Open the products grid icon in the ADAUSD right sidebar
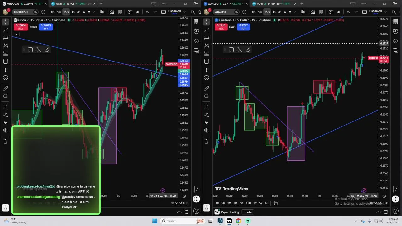Image resolution: width=402 pixels, height=226 pixels. [395, 199]
